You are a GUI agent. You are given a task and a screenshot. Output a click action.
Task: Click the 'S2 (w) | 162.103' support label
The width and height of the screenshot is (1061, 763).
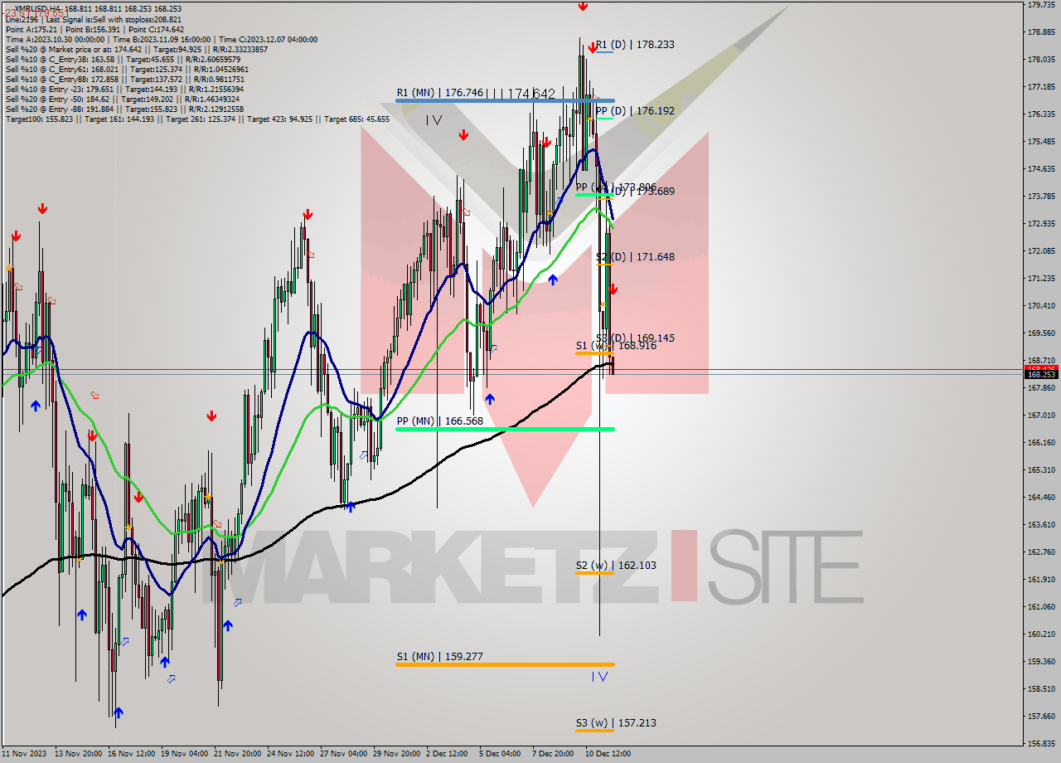(616, 565)
